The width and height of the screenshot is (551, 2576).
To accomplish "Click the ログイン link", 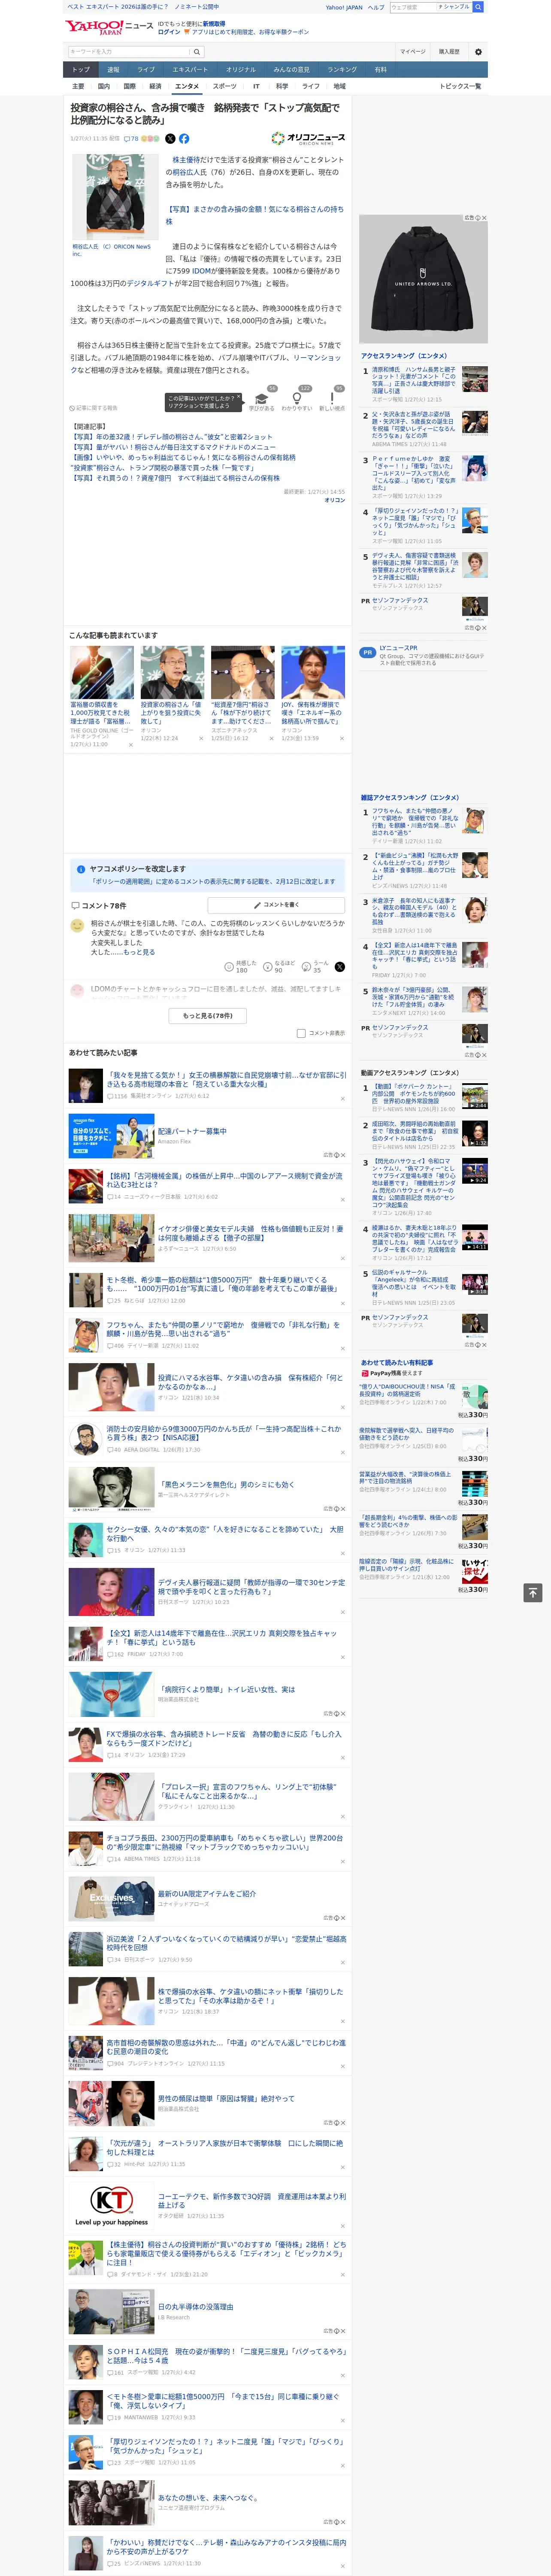I will pyautogui.click(x=169, y=32).
